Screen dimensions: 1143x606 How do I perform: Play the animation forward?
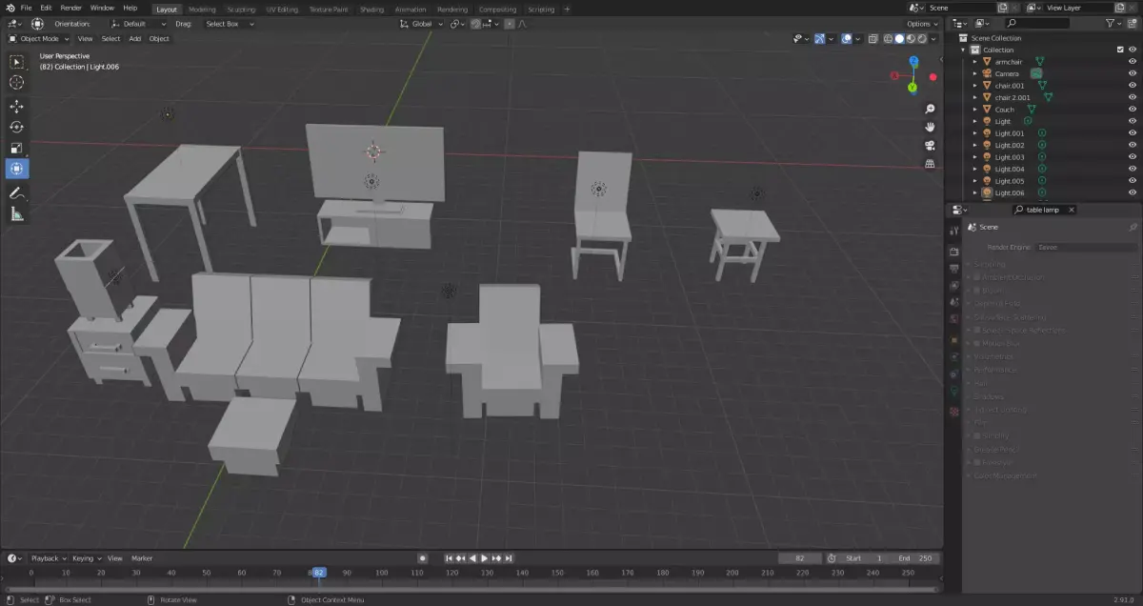pyautogui.click(x=485, y=558)
